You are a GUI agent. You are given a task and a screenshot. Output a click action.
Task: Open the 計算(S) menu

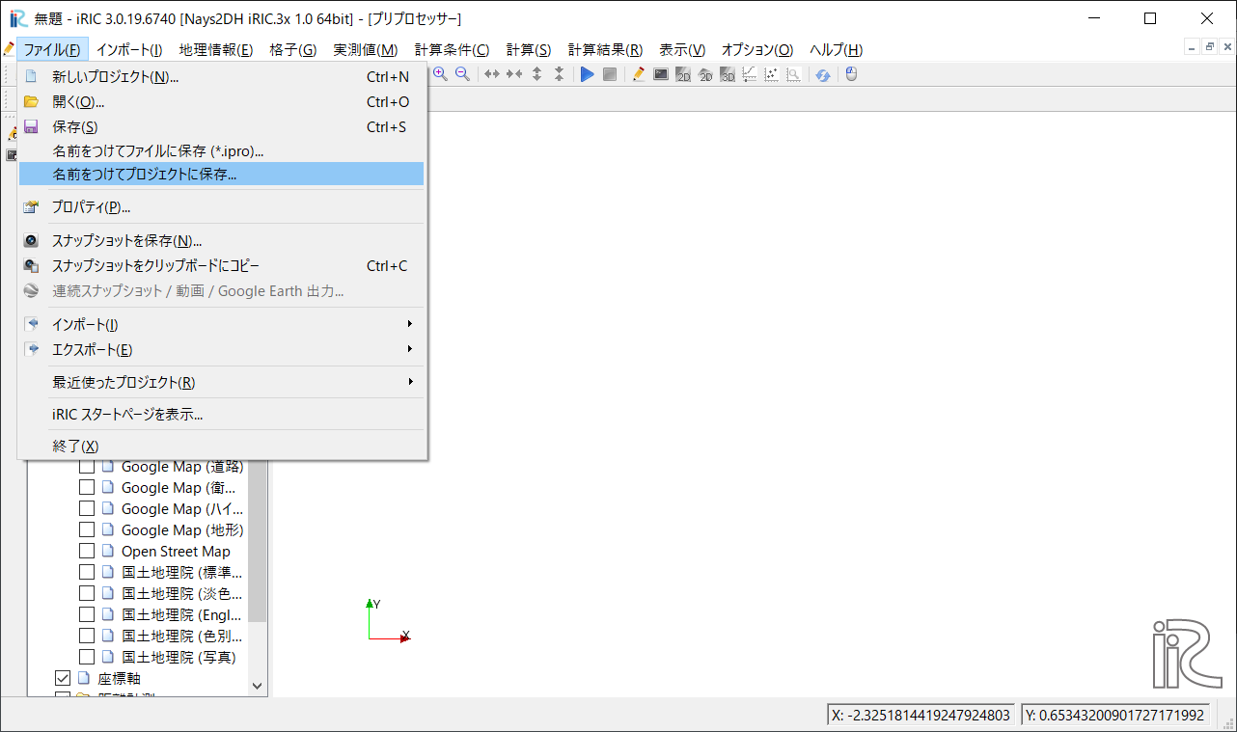click(x=529, y=49)
